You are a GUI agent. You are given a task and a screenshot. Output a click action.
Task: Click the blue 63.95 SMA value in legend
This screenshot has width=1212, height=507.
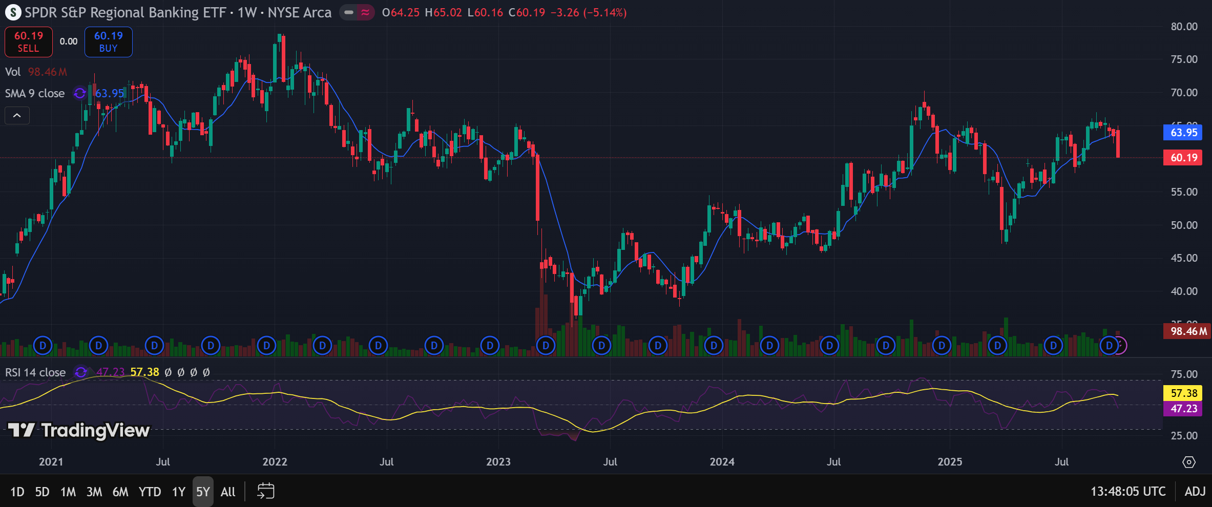pos(110,93)
